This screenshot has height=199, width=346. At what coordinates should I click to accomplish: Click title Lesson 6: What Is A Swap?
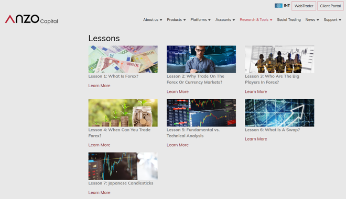pyautogui.click(x=272, y=130)
